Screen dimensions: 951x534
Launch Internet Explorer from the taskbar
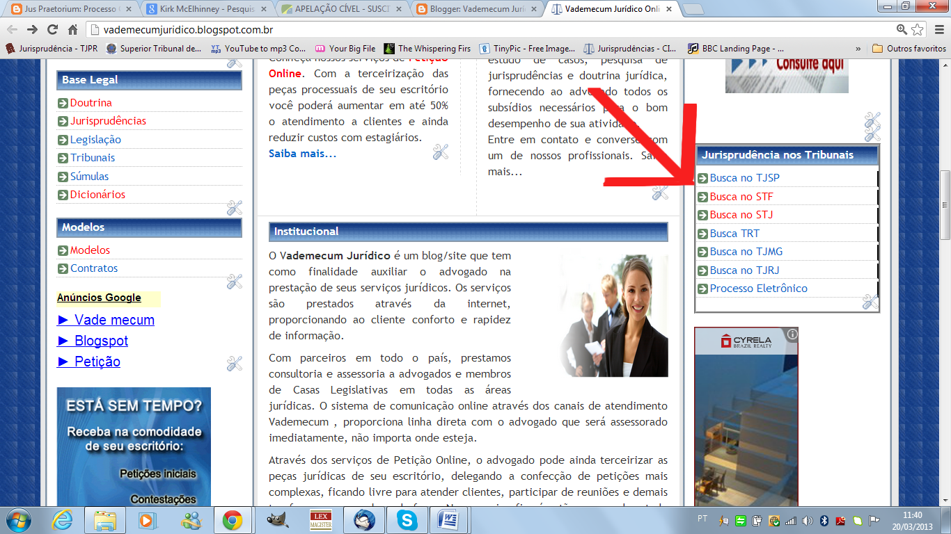pos(63,520)
